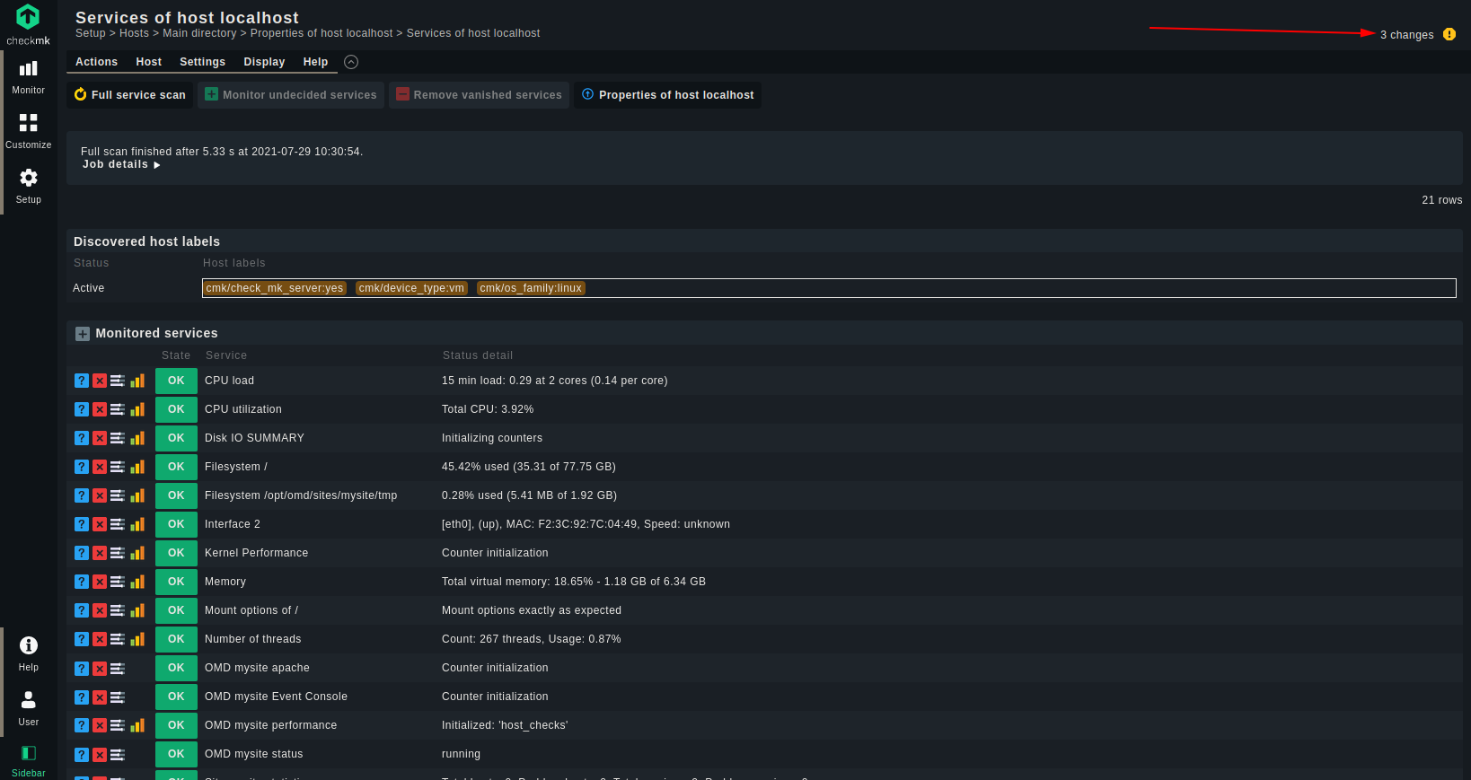Click the yellow pending changes warning icon
This screenshot has height=780, width=1471.
point(1449,34)
